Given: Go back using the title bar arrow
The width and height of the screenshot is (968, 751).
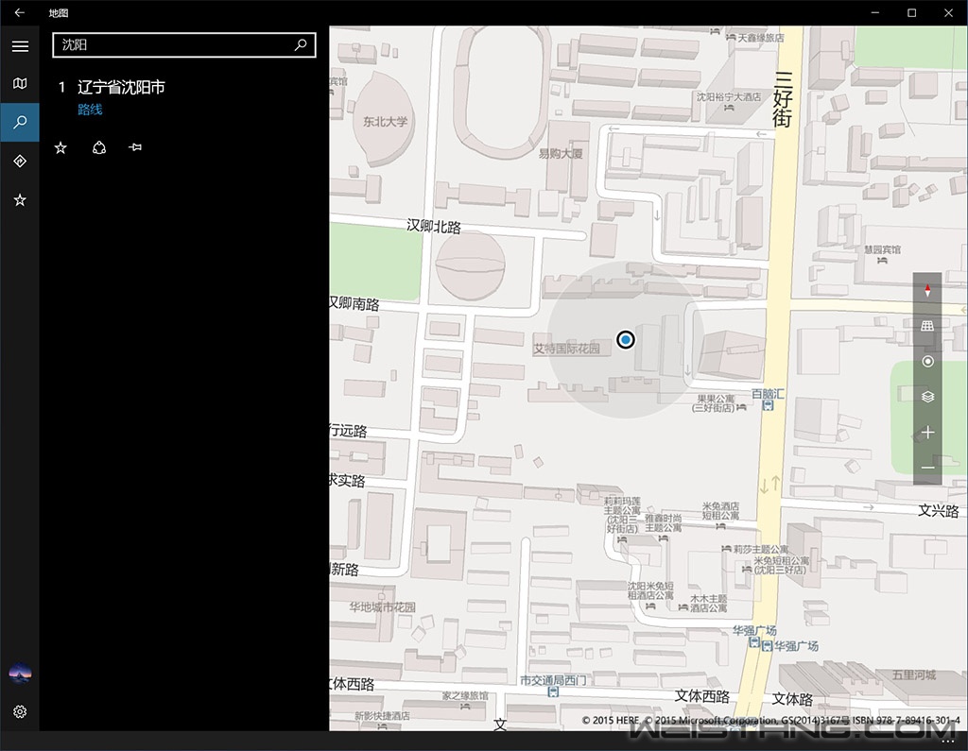Looking at the screenshot, I should 19,12.
